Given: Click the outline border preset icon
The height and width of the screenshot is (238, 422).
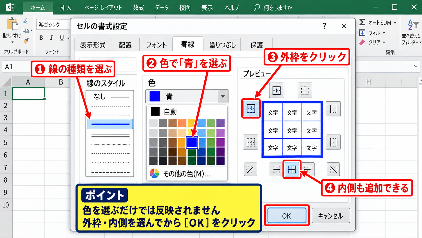Looking at the screenshot, I should pyautogui.click(x=251, y=109).
